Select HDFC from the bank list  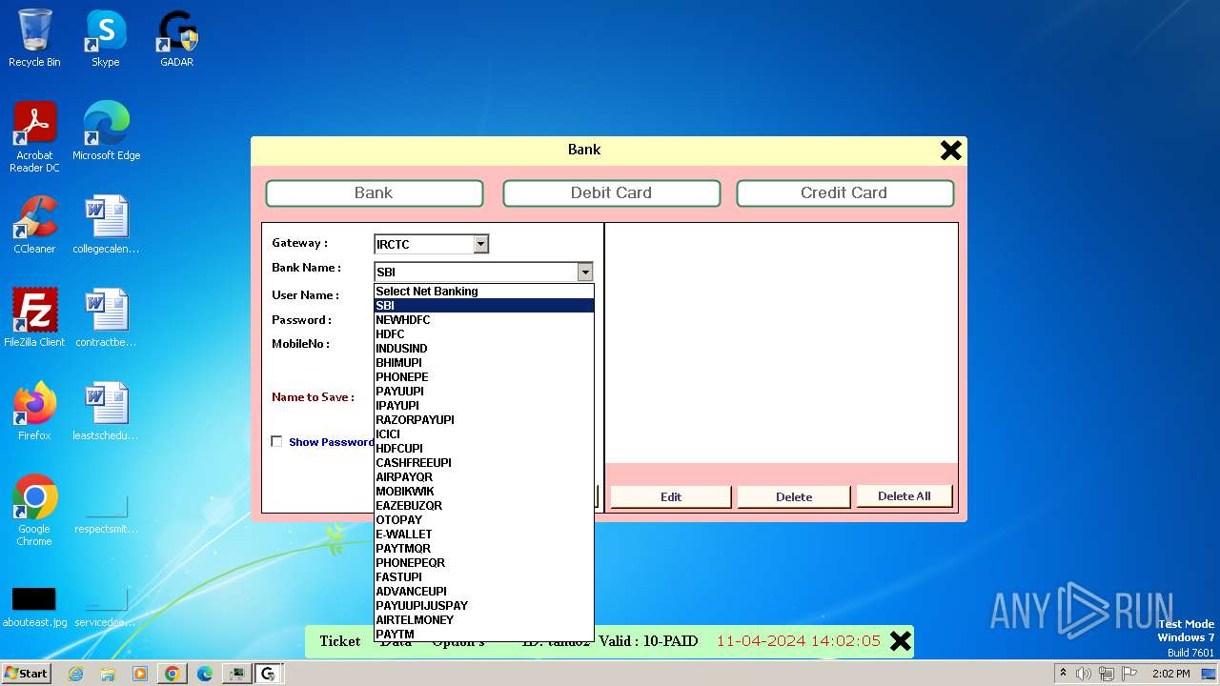click(x=484, y=334)
